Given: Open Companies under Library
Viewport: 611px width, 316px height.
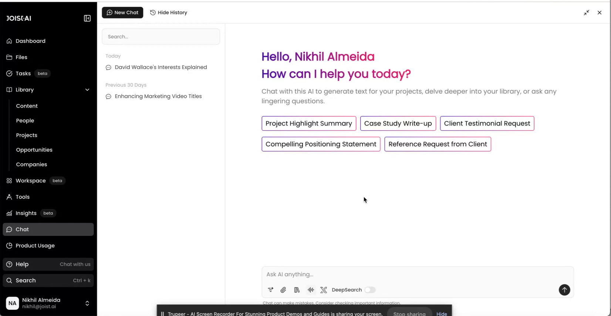Looking at the screenshot, I should pyautogui.click(x=31, y=164).
